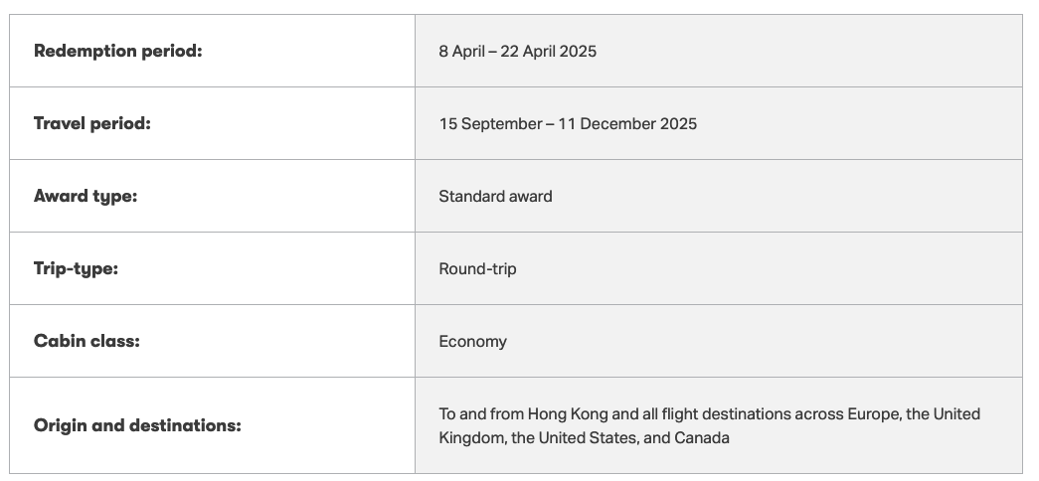Click "8 April" redemption start date
This screenshot has height=481, width=1039.
coord(461,52)
